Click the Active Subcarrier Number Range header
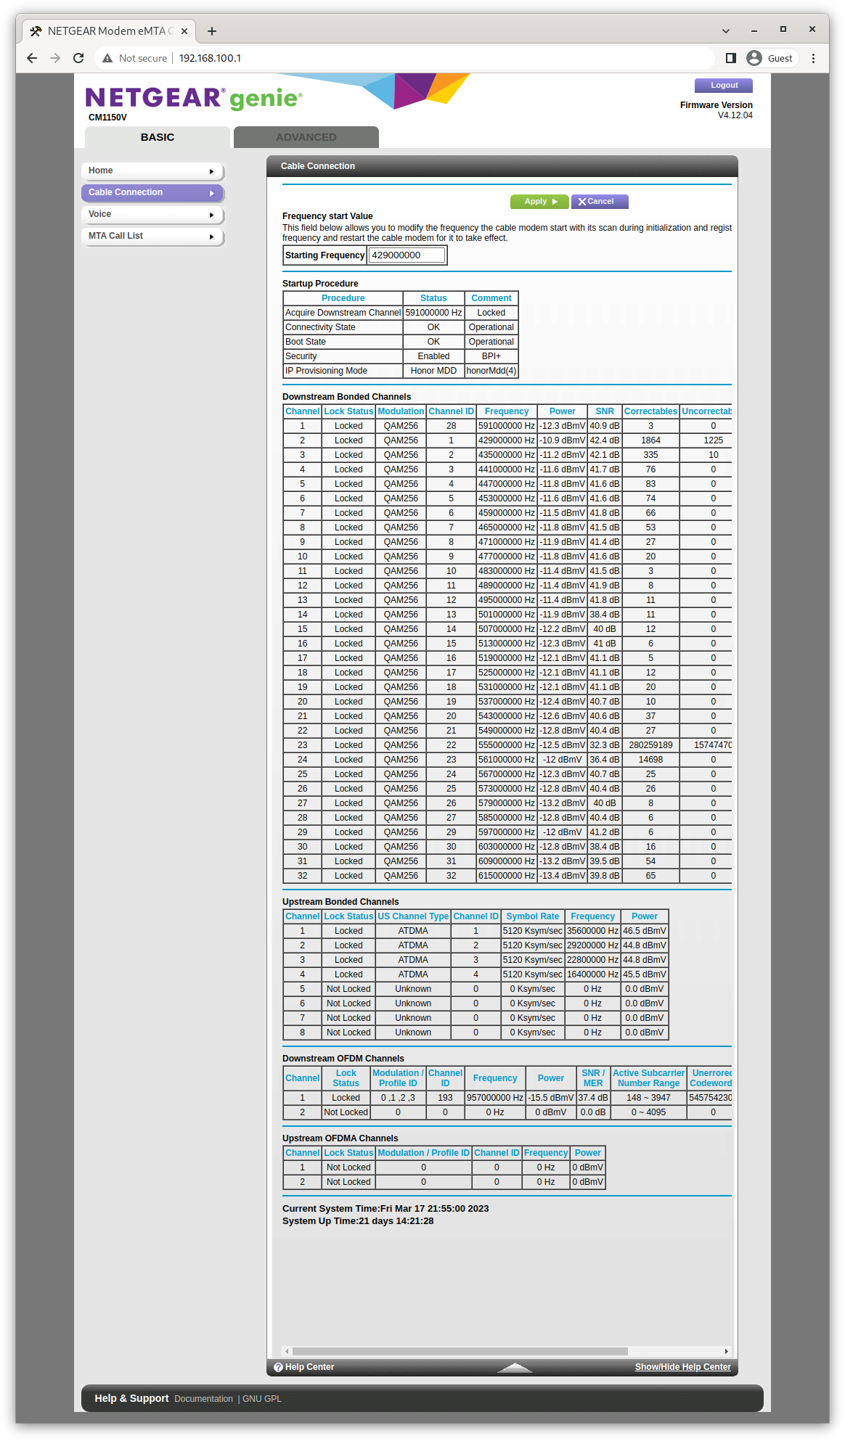The width and height of the screenshot is (845, 1441). [x=648, y=1078]
